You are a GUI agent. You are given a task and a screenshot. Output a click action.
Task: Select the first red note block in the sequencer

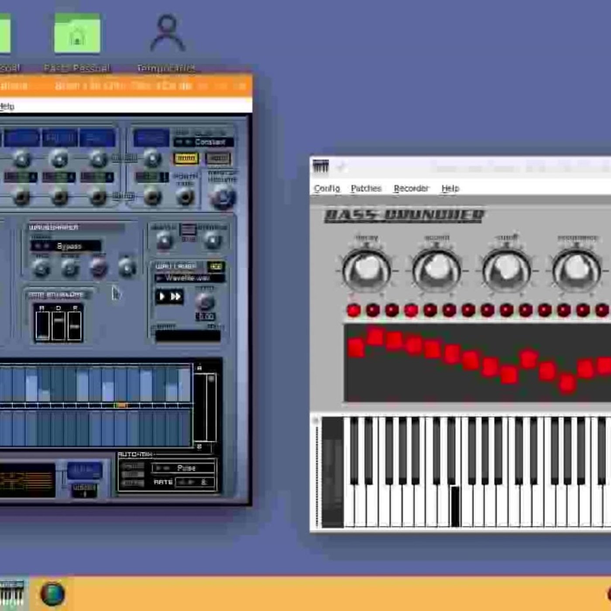point(356,348)
